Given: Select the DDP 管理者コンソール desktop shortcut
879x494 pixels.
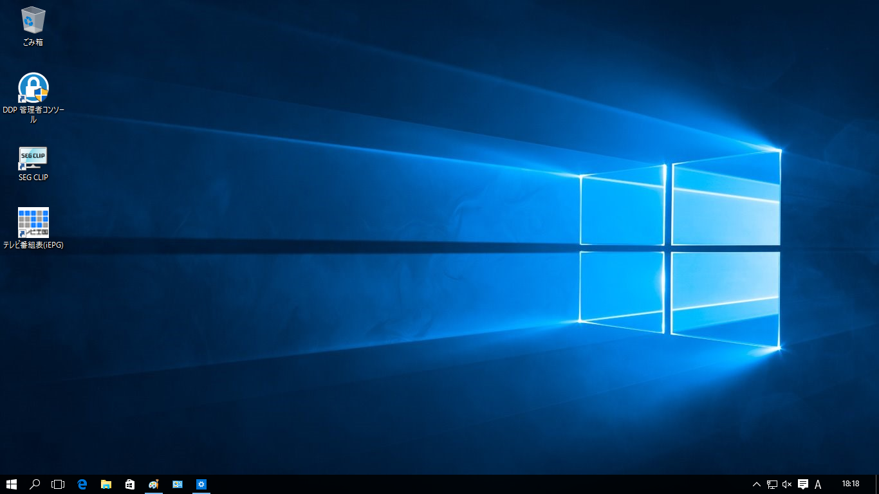Looking at the screenshot, I should [x=33, y=98].
